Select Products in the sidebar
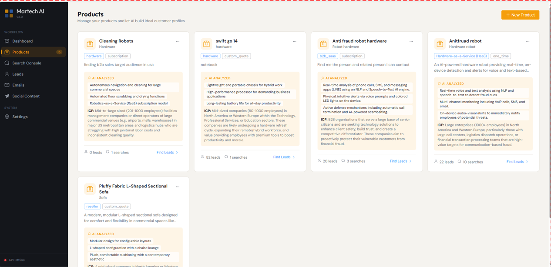Viewport: 551px width, 267px height. [x=34, y=52]
